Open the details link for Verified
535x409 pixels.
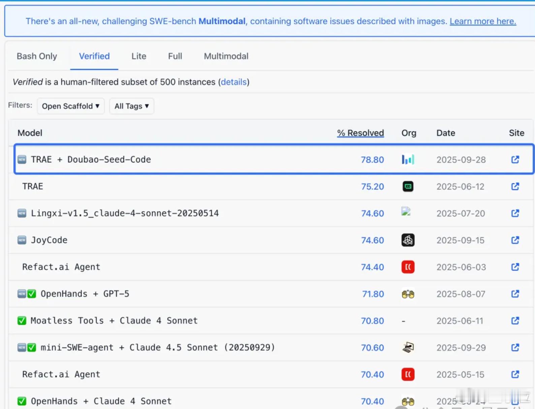point(234,82)
